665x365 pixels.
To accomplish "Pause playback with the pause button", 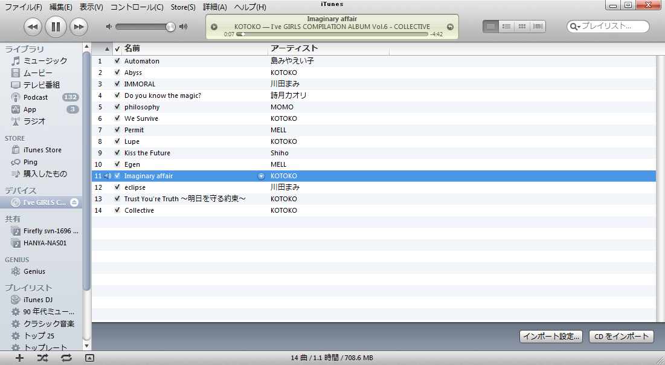I will [x=56, y=27].
